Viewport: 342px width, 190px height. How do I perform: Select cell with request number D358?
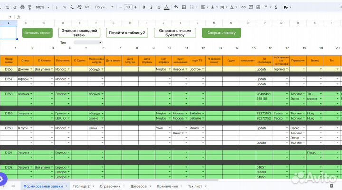(x=9, y=94)
